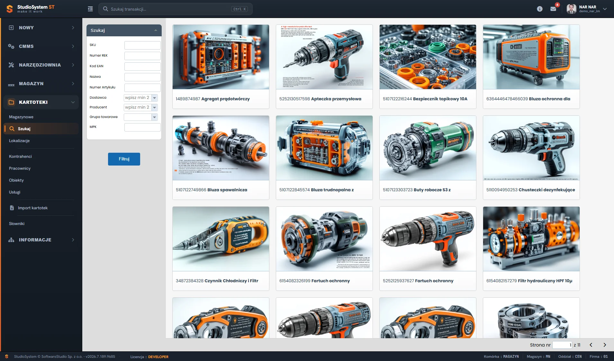Go to previous page arrow
The height and width of the screenshot is (361, 614).
tap(591, 345)
